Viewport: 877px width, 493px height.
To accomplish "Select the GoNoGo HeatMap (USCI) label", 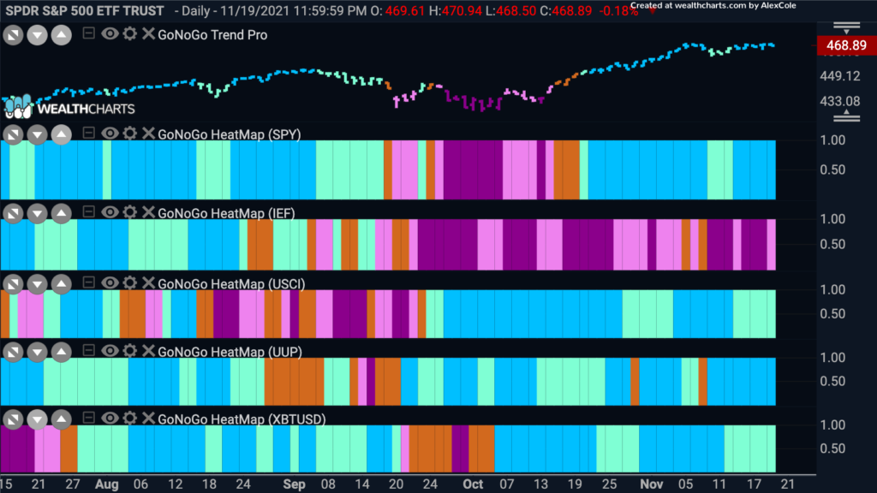I will coord(231,284).
